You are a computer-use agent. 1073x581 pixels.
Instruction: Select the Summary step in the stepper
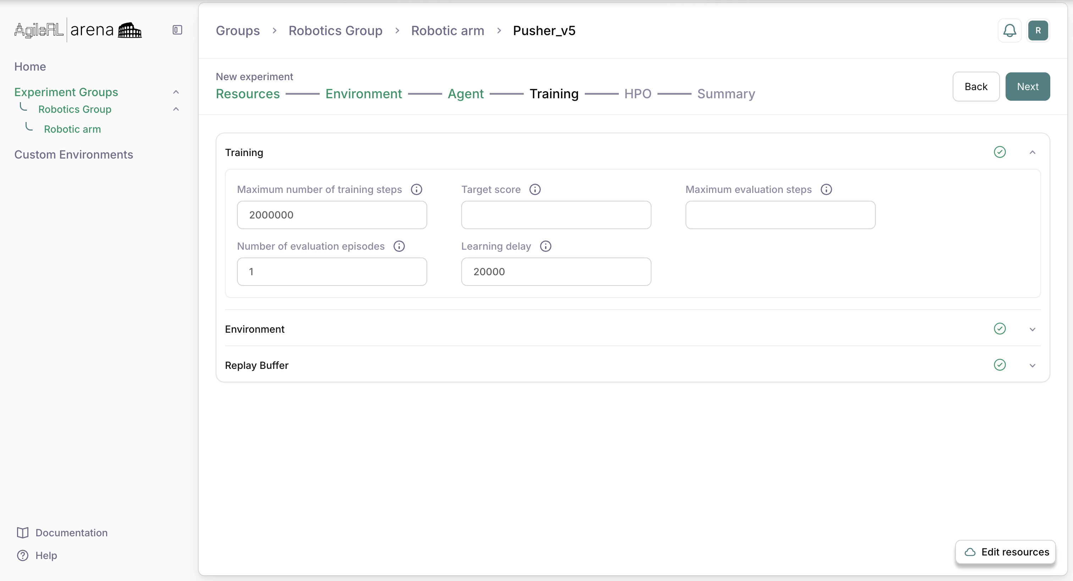726,94
